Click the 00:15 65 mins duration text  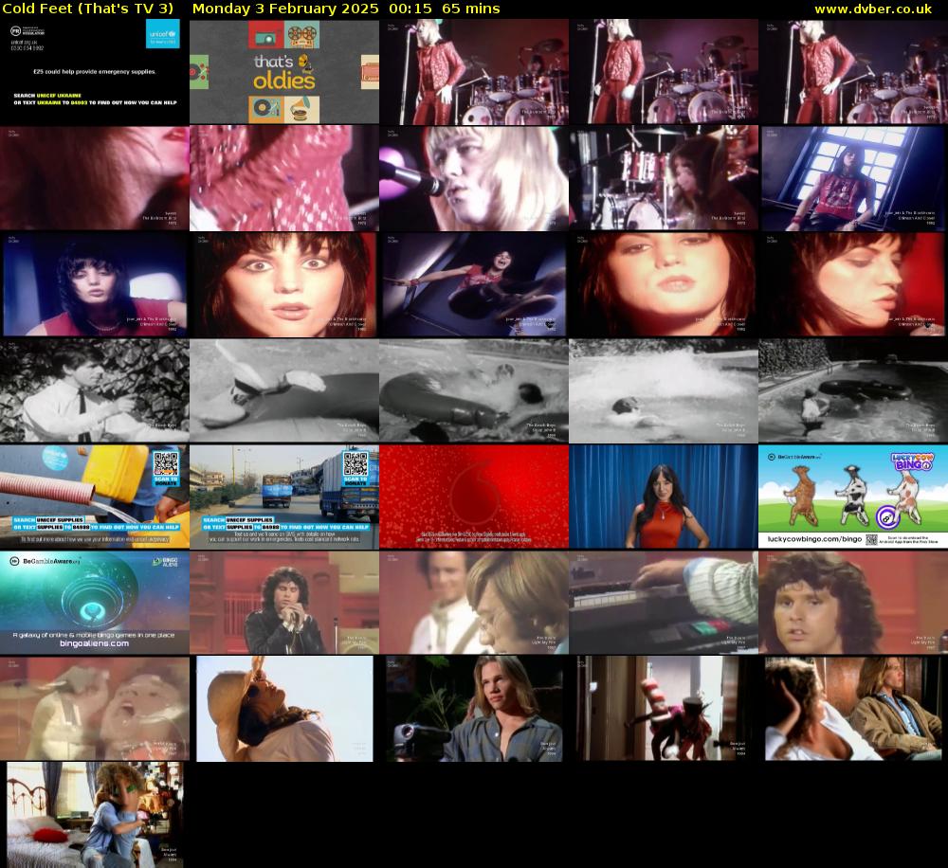pyautogui.click(x=445, y=9)
